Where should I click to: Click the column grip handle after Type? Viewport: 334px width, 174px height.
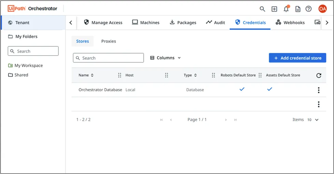(x=213, y=75)
